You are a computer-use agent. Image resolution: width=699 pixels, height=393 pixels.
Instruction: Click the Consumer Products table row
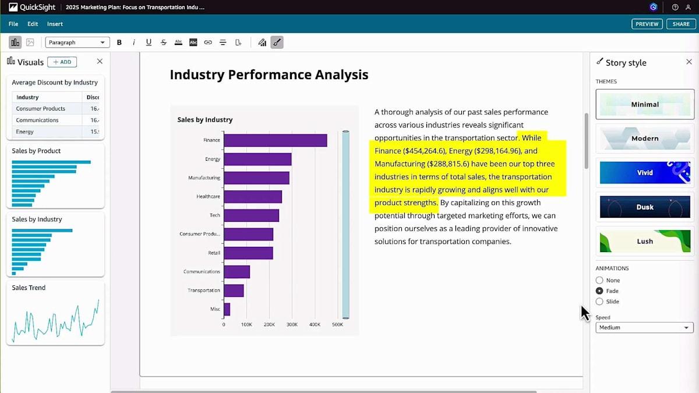(55, 108)
